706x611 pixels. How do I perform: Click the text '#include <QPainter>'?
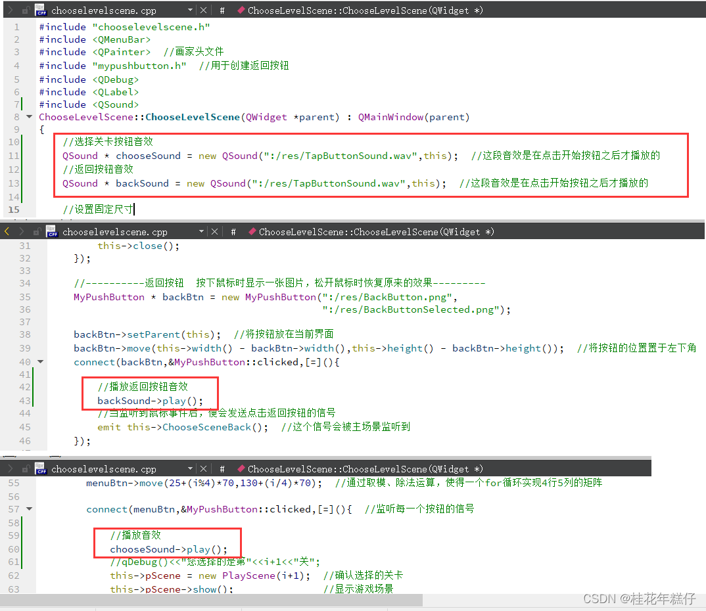pyautogui.click(x=95, y=52)
